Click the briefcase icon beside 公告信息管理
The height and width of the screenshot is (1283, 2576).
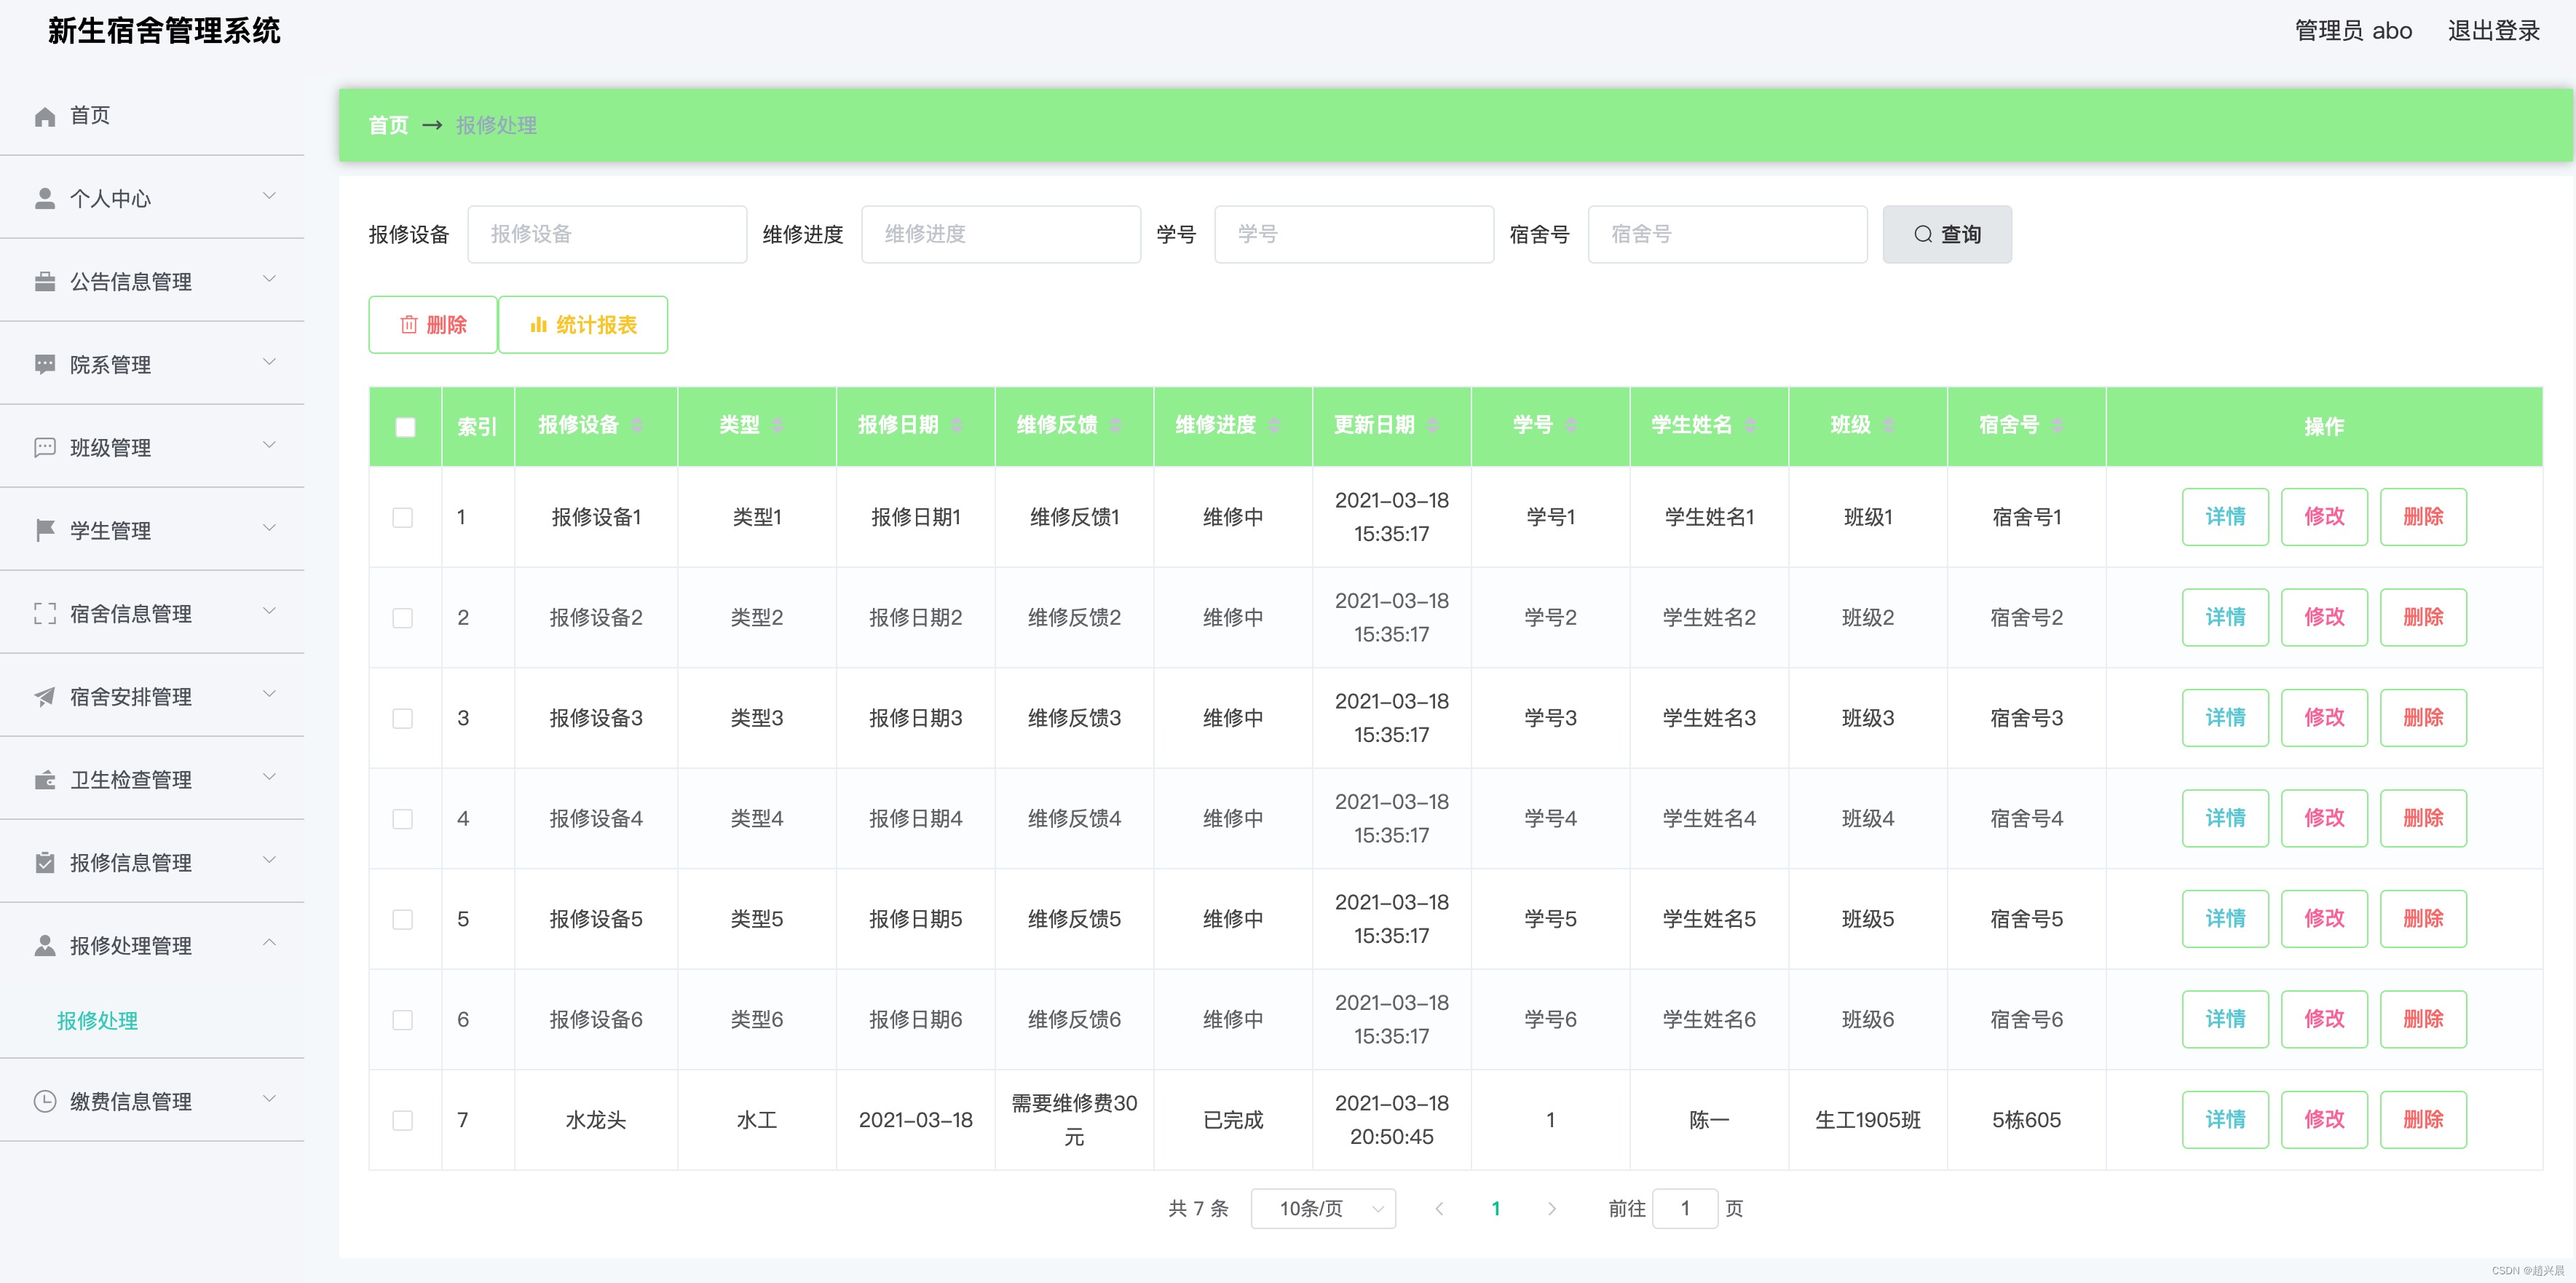pos(45,282)
